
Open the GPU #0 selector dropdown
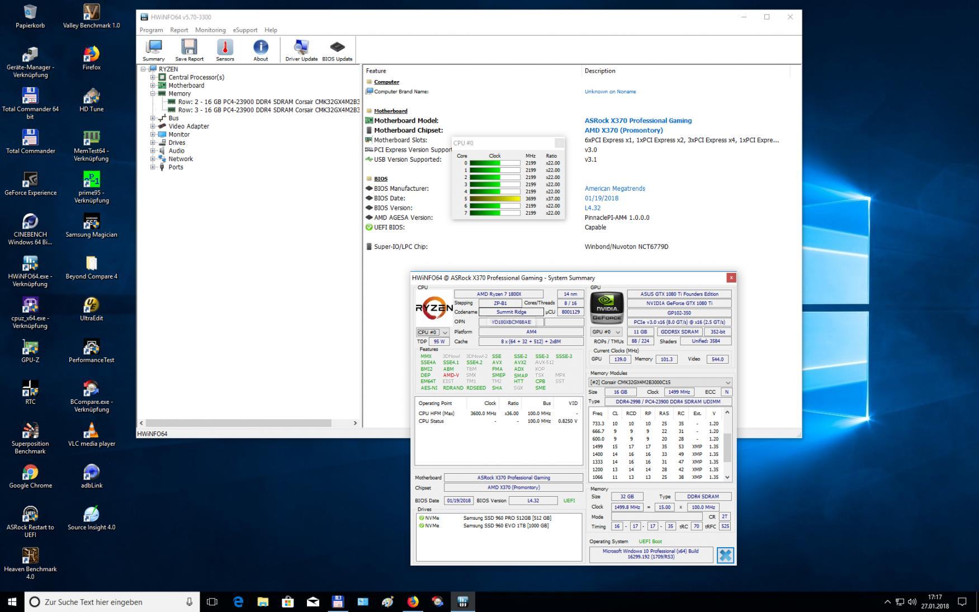click(x=606, y=332)
